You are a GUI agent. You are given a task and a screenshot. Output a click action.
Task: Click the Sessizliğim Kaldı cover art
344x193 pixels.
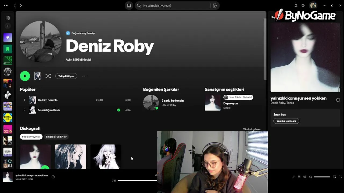pyautogui.click(x=33, y=110)
